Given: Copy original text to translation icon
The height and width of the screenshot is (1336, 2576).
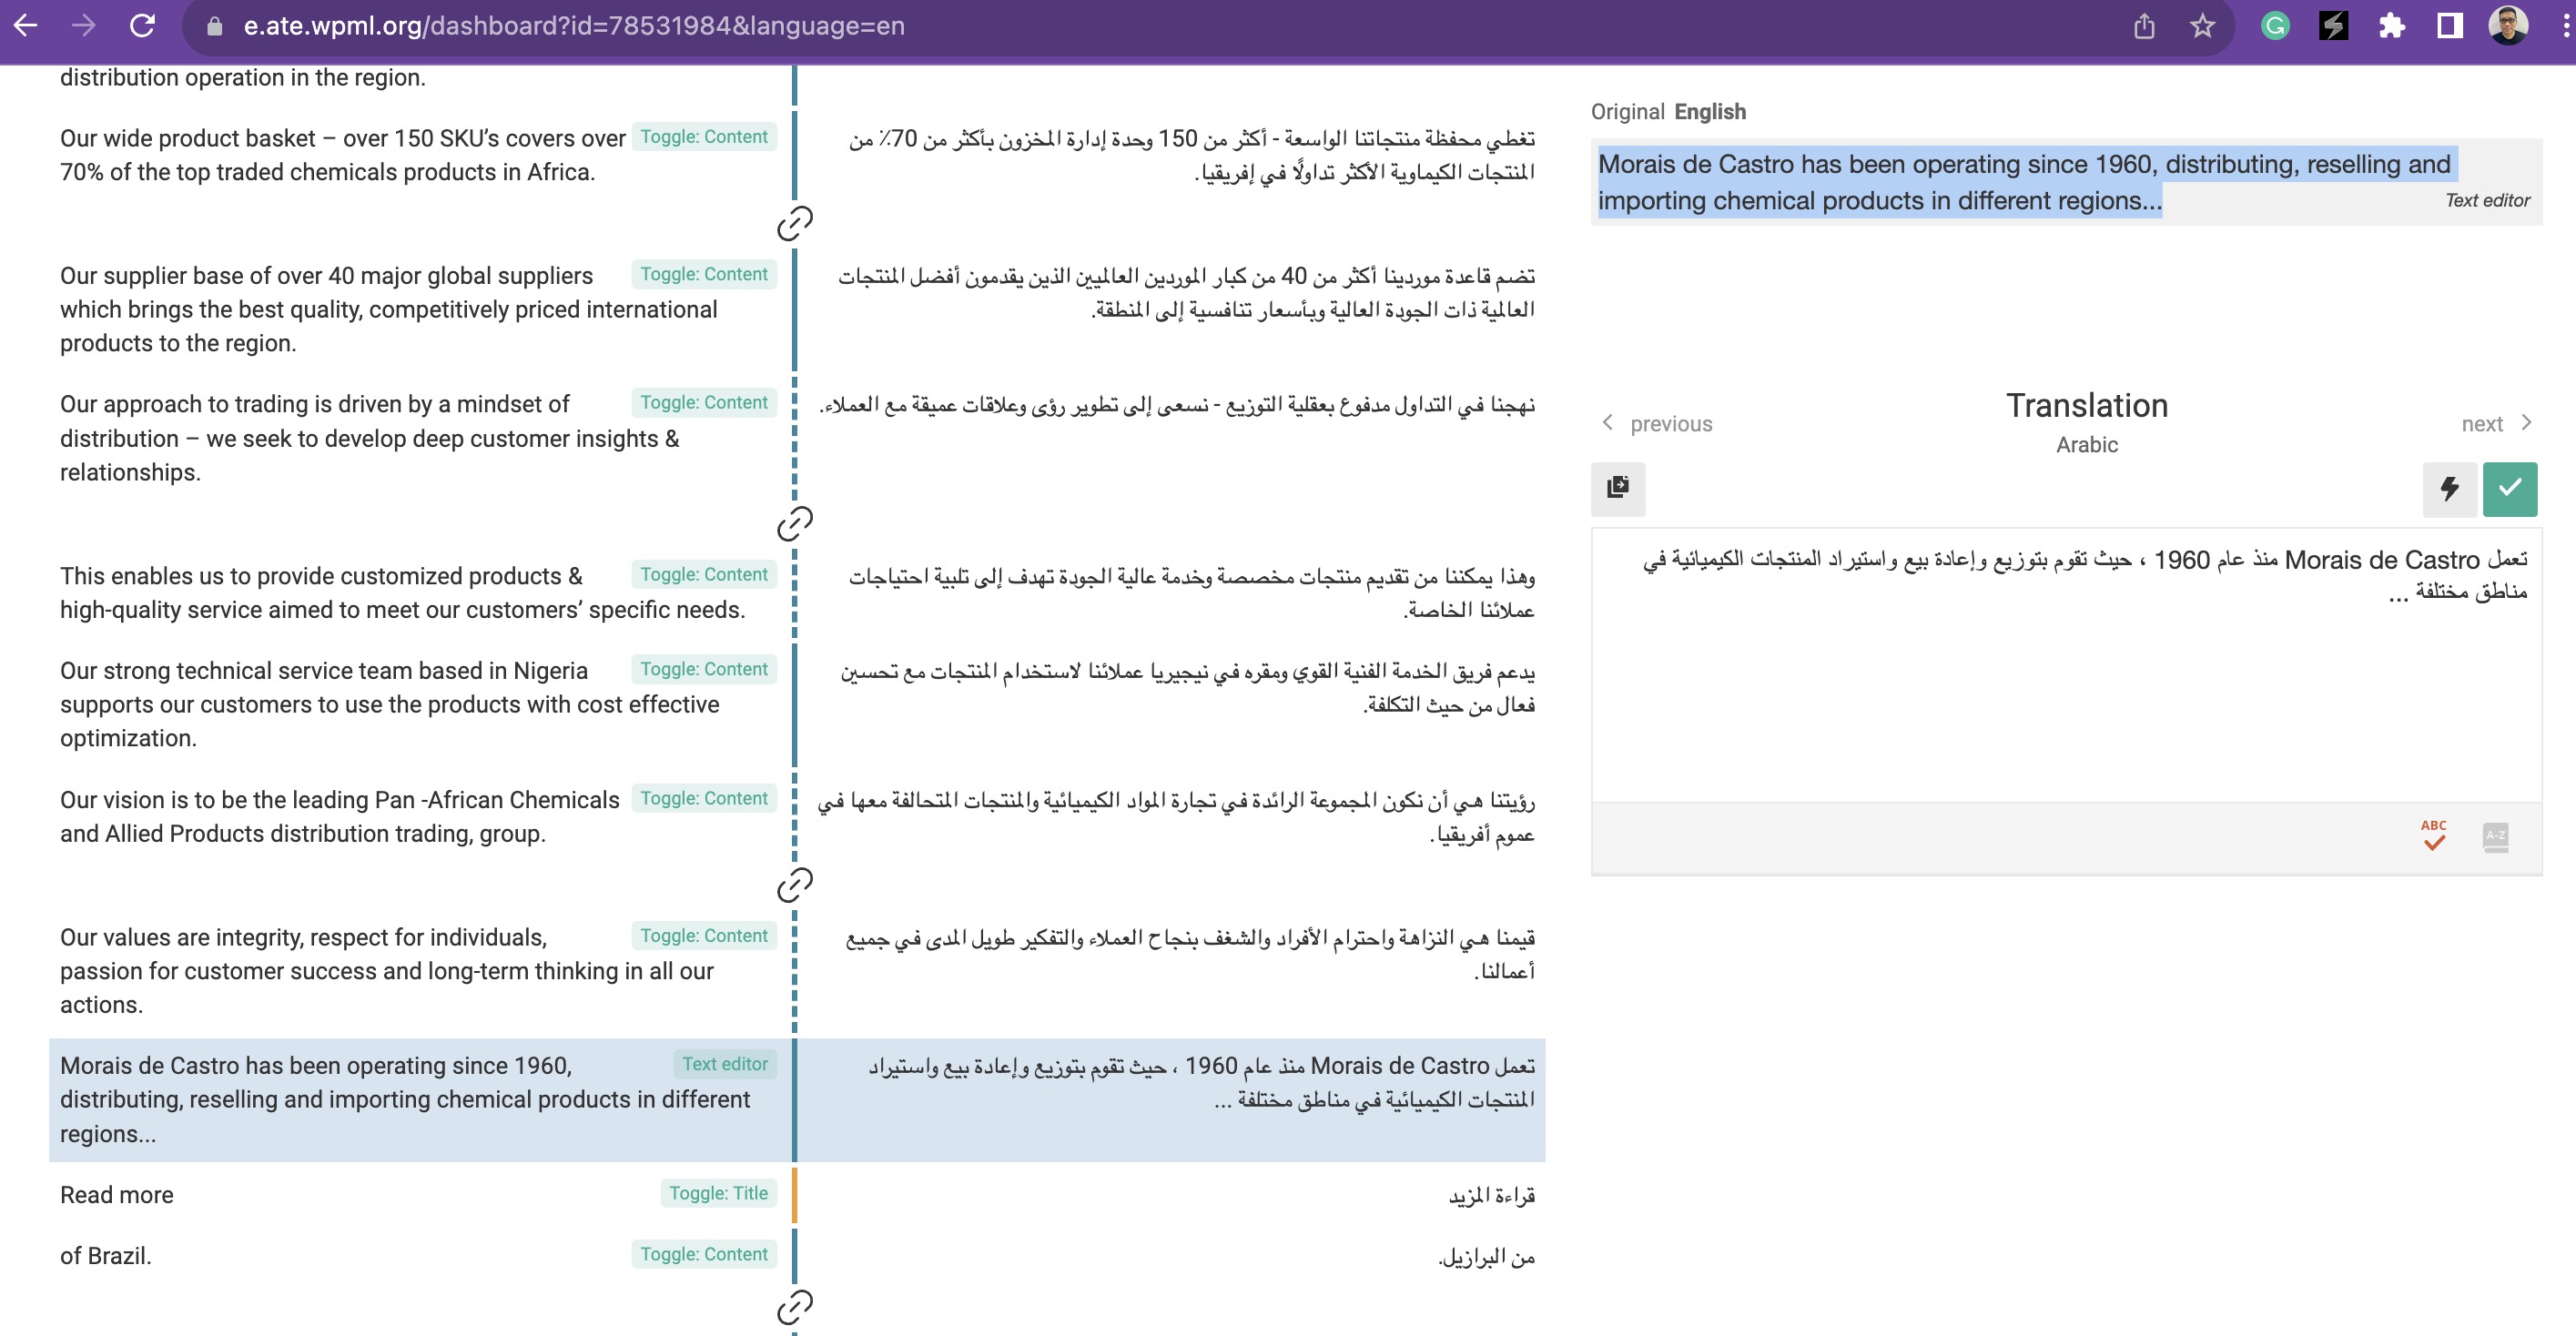Looking at the screenshot, I should 1618,488.
